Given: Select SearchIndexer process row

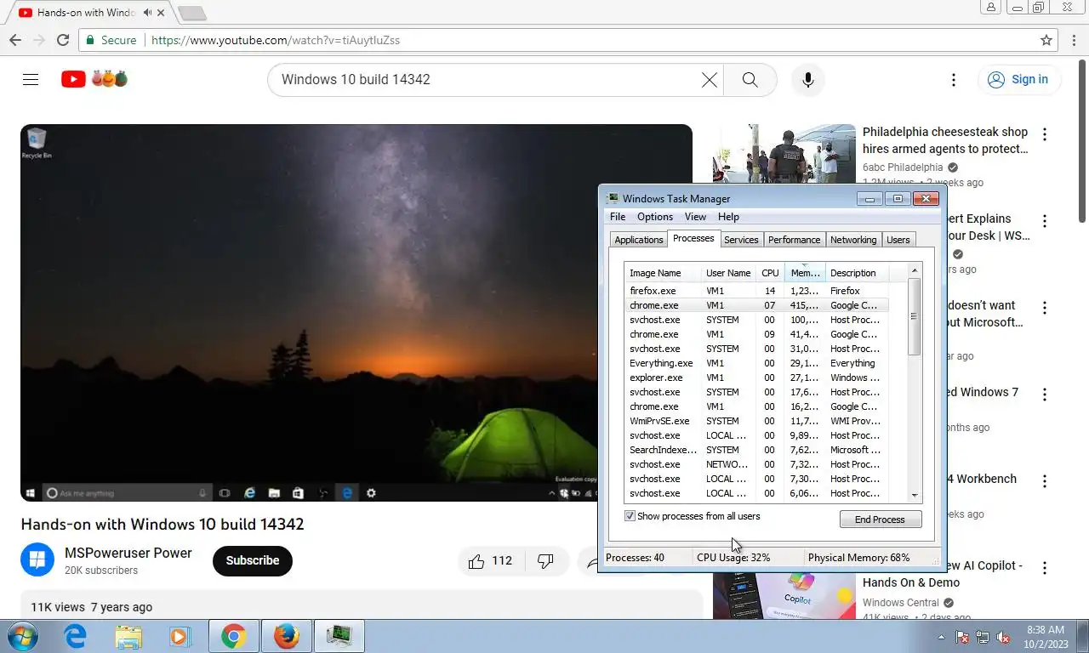Looking at the screenshot, I should [756, 450].
